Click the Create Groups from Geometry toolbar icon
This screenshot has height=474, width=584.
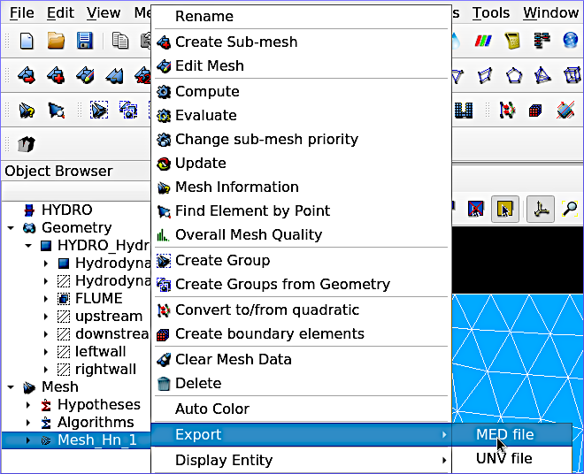pos(128,111)
